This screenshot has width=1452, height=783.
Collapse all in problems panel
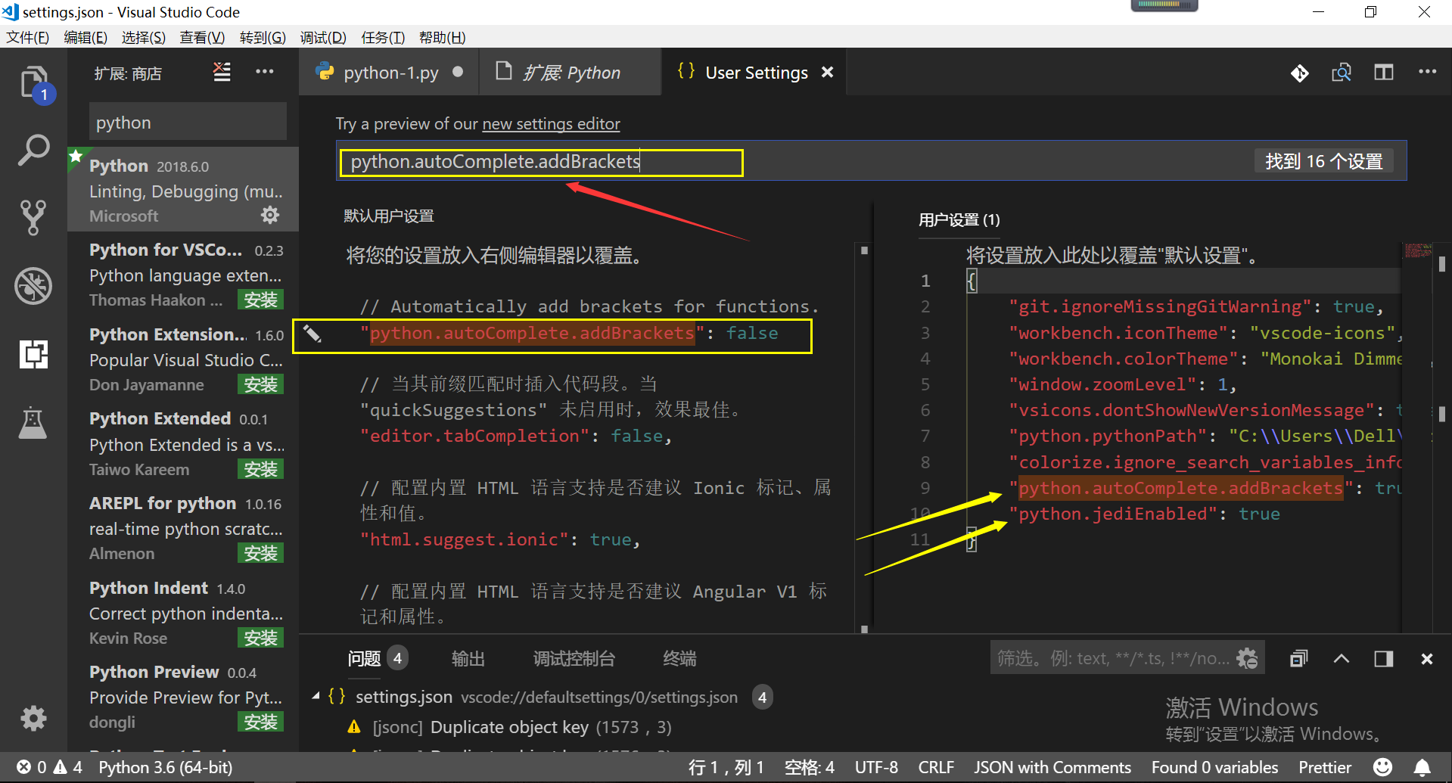pyautogui.click(x=1298, y=658)
